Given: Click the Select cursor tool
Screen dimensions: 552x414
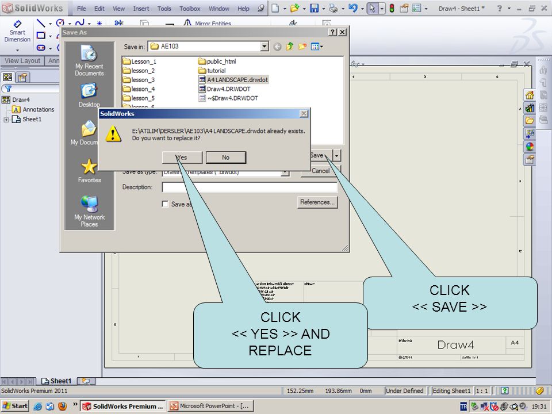Looking at the screenshot, I should click(x=372, y=8).
